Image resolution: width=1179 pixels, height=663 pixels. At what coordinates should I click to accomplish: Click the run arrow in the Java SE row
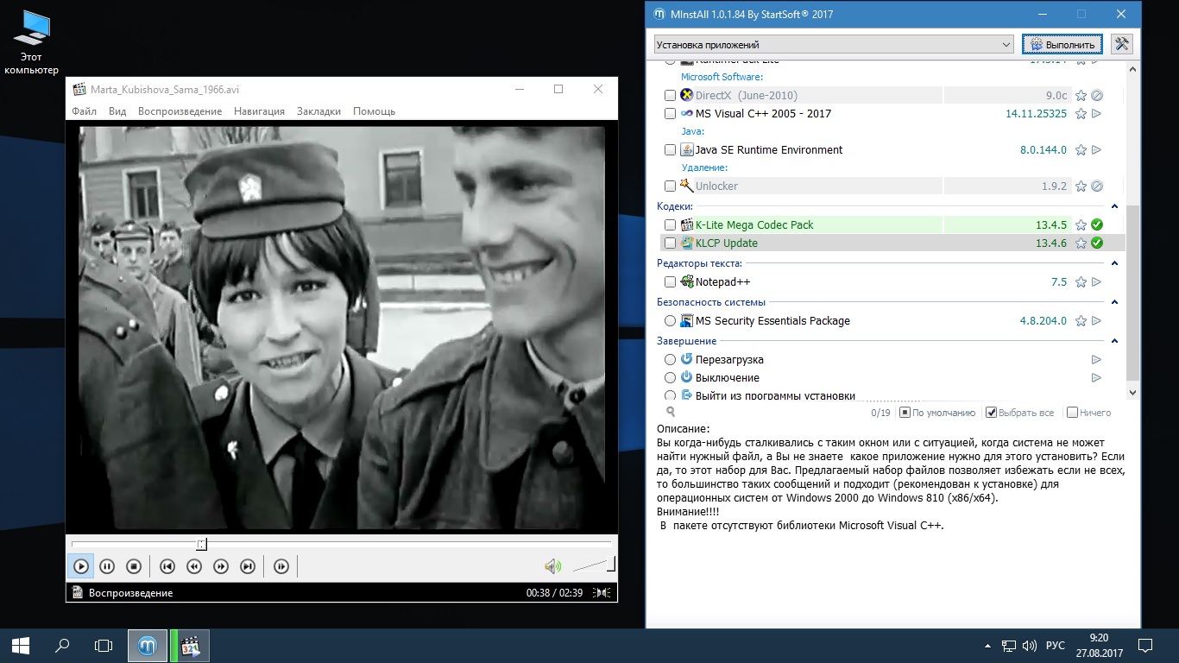1097,150
